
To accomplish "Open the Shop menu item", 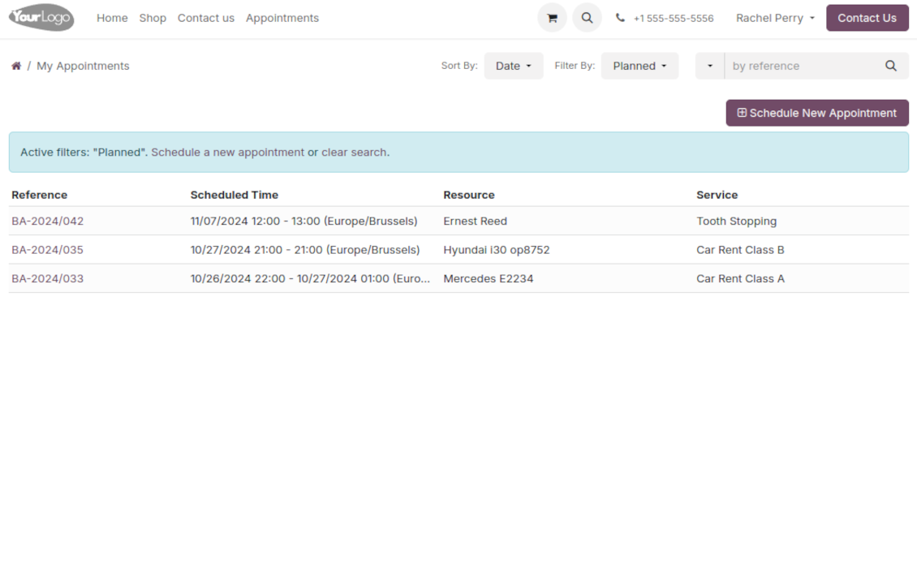I will tap(153, 18).
